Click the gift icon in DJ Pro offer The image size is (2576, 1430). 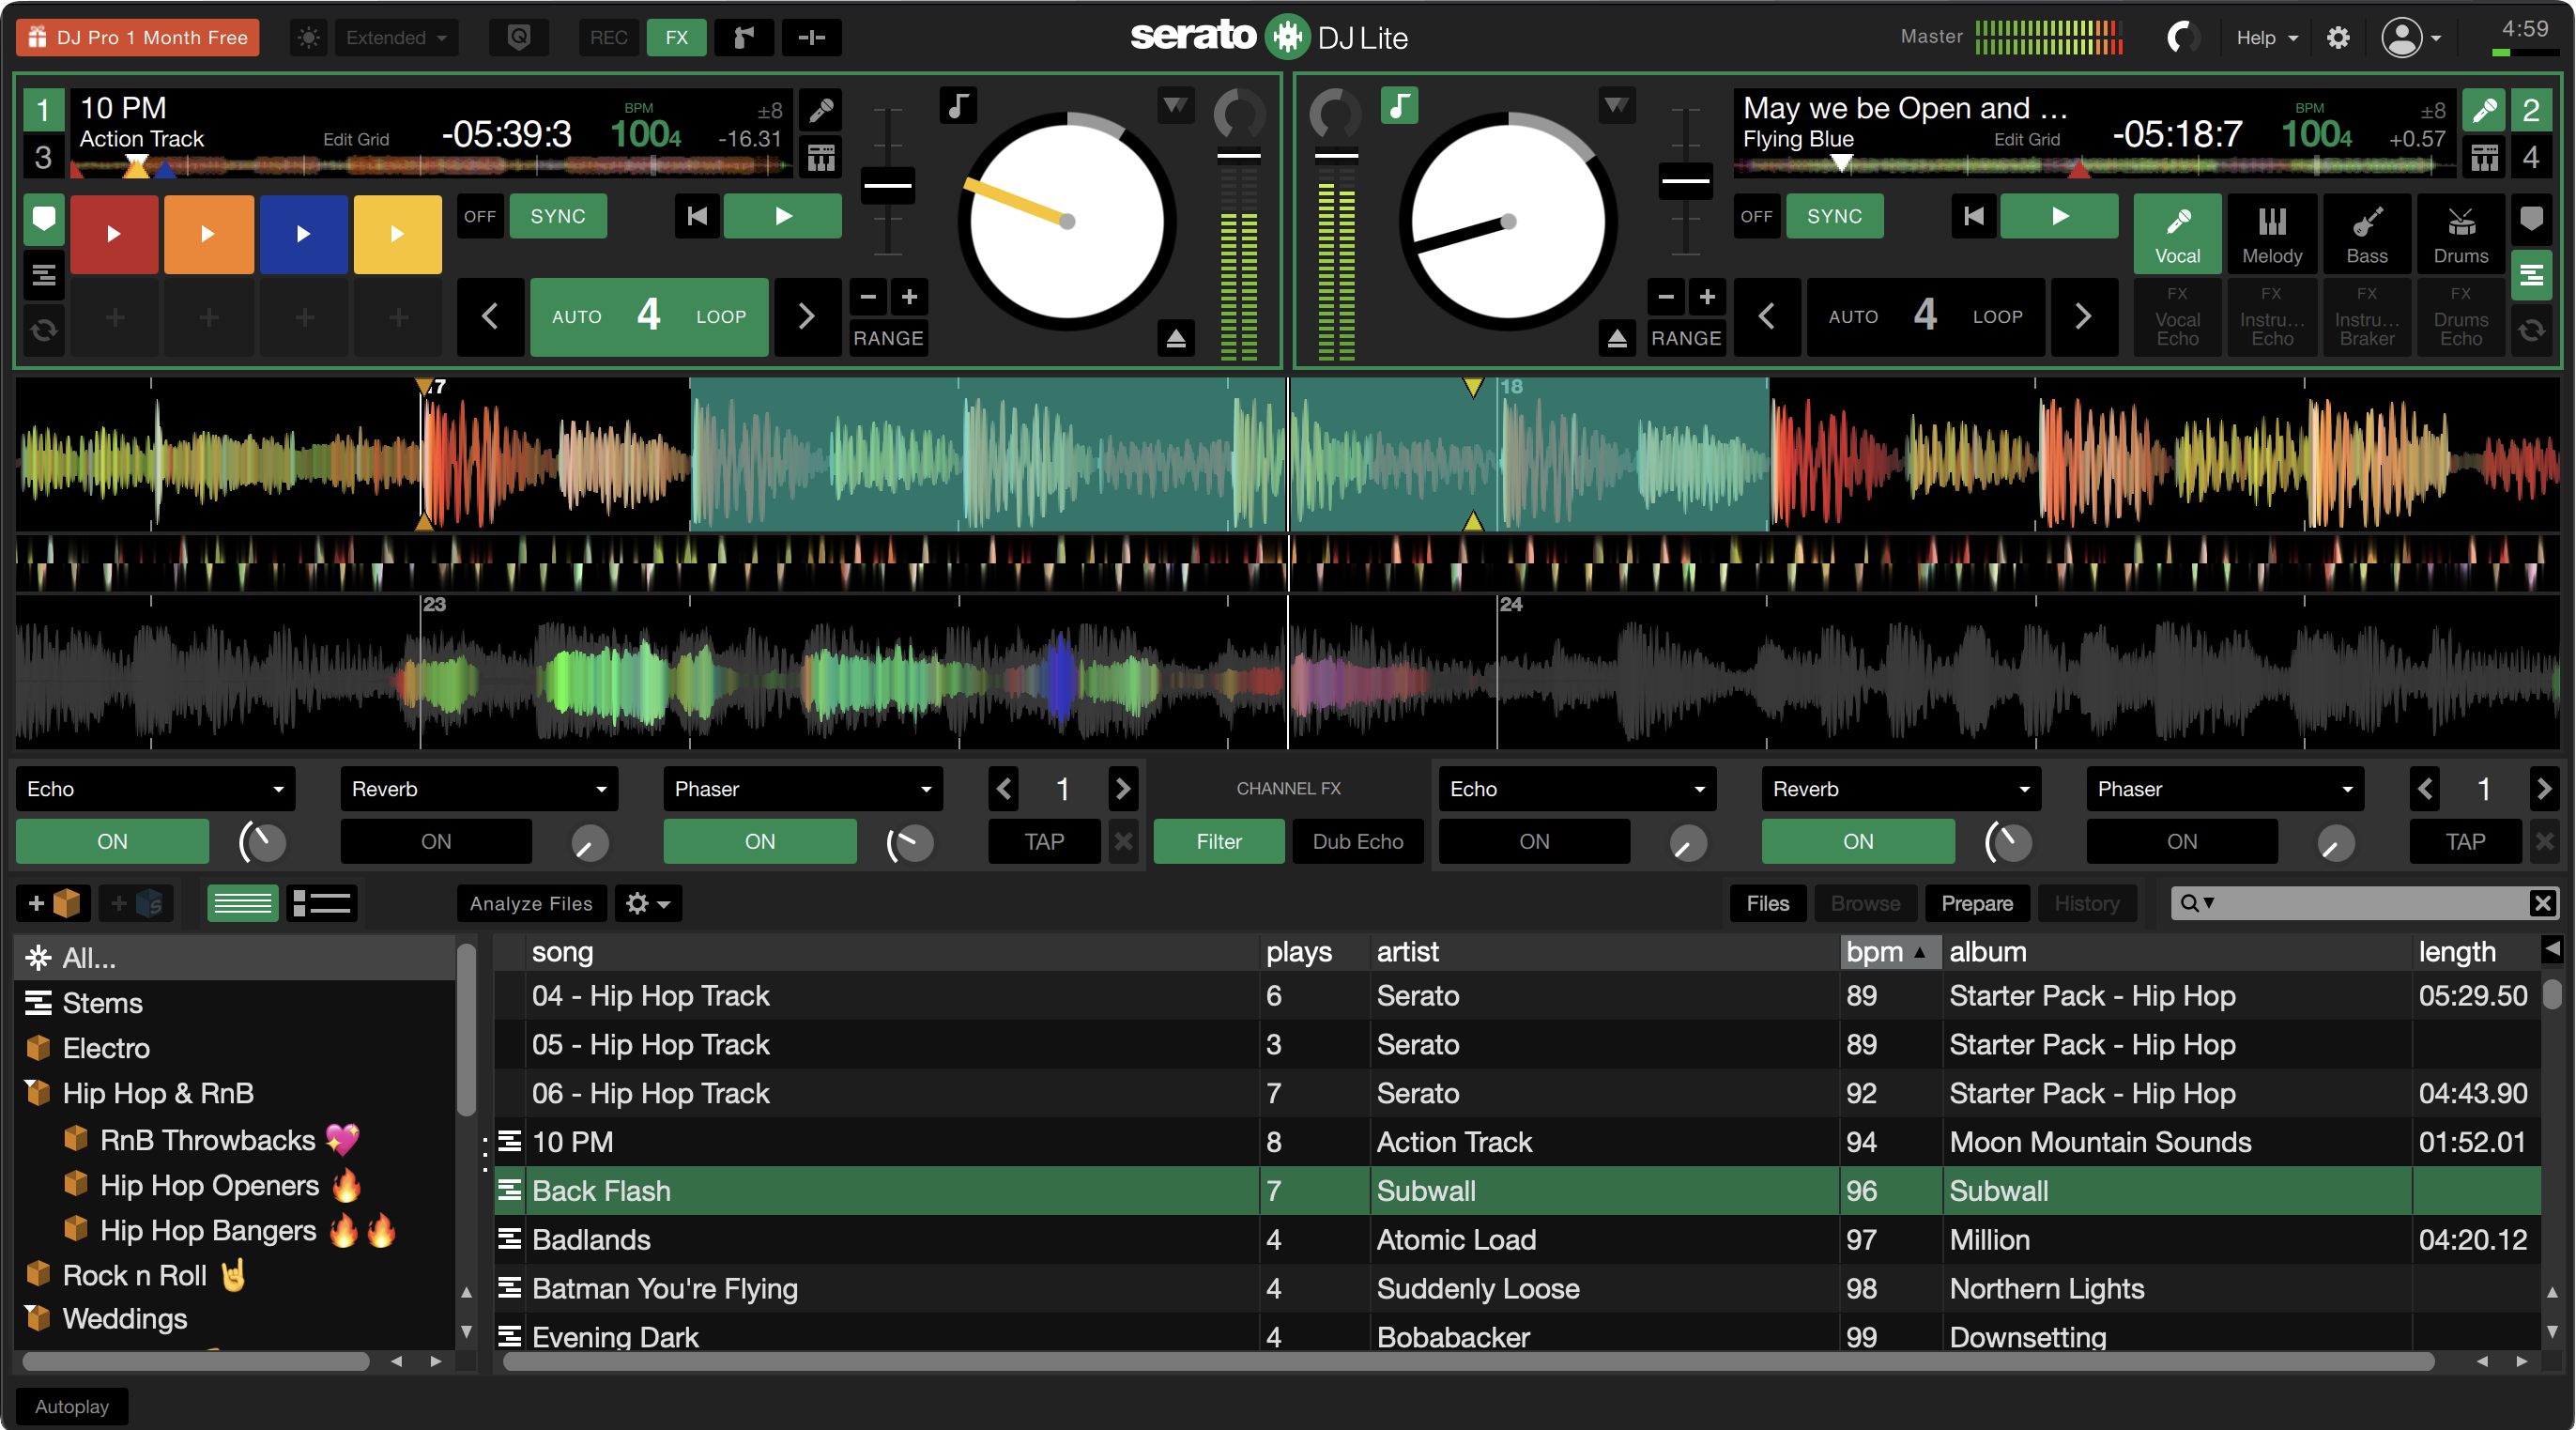coord(37,37)
